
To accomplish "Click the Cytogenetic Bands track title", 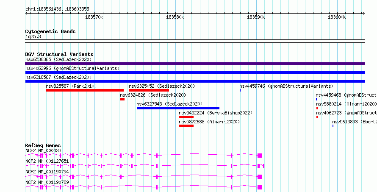I will pyautogui.click(x=50, y=31).
